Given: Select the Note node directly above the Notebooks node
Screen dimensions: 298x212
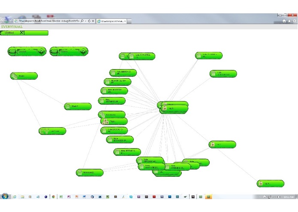Looking at the screenshot, I should coord(112,101).
